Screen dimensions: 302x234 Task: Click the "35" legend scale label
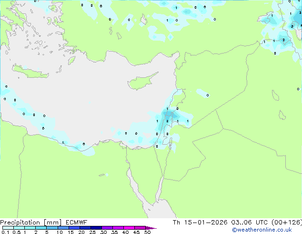114,232
